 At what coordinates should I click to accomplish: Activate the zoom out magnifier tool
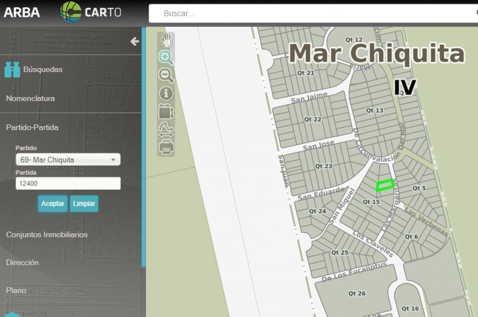point(166,75)
